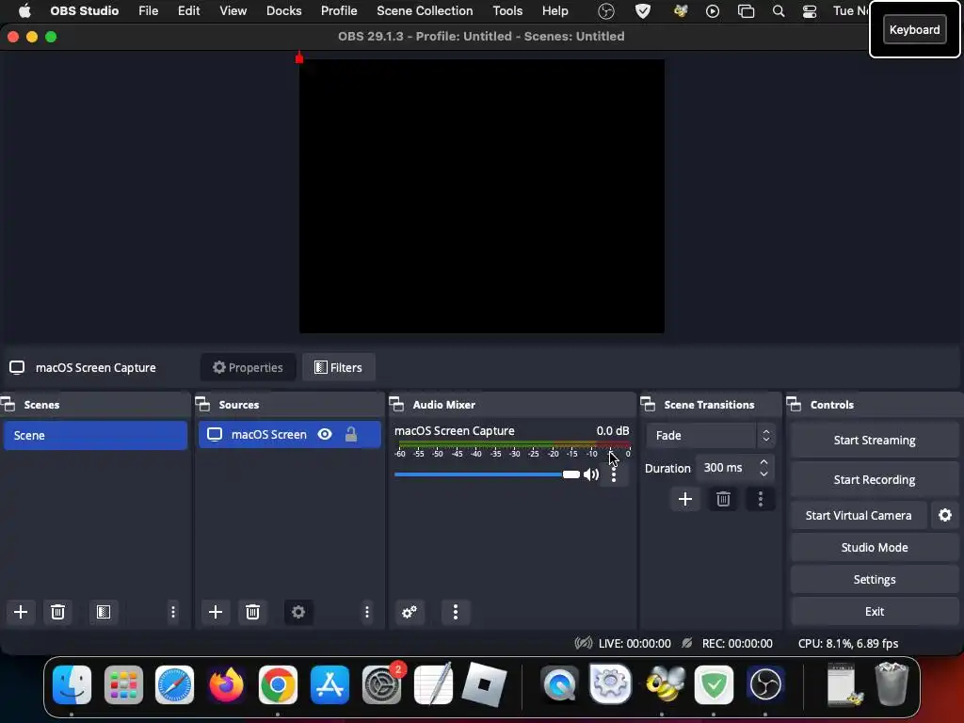
Task: Open the File menu
Action: [x=148, y=11]
